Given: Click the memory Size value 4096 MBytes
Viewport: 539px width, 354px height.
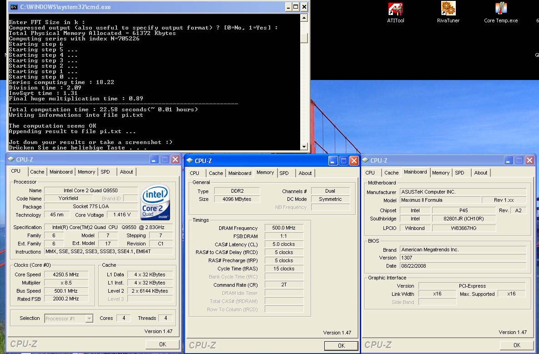Looking at the screenshot, I should pos(237,199).
